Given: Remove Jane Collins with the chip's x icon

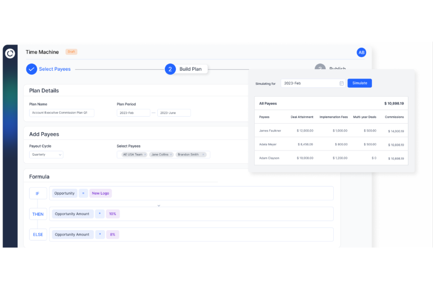Looking at the screenshot, I should tap(171, 154).
